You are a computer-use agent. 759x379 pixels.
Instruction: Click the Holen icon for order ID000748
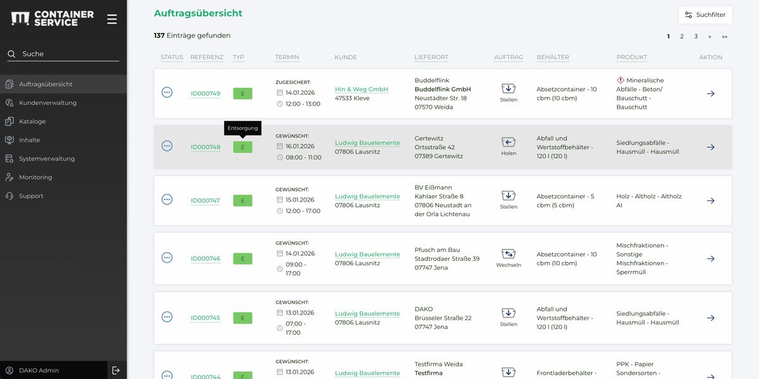(509, 143)
